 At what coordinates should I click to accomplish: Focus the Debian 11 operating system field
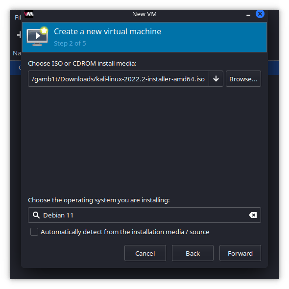click(x=144, y=215)
